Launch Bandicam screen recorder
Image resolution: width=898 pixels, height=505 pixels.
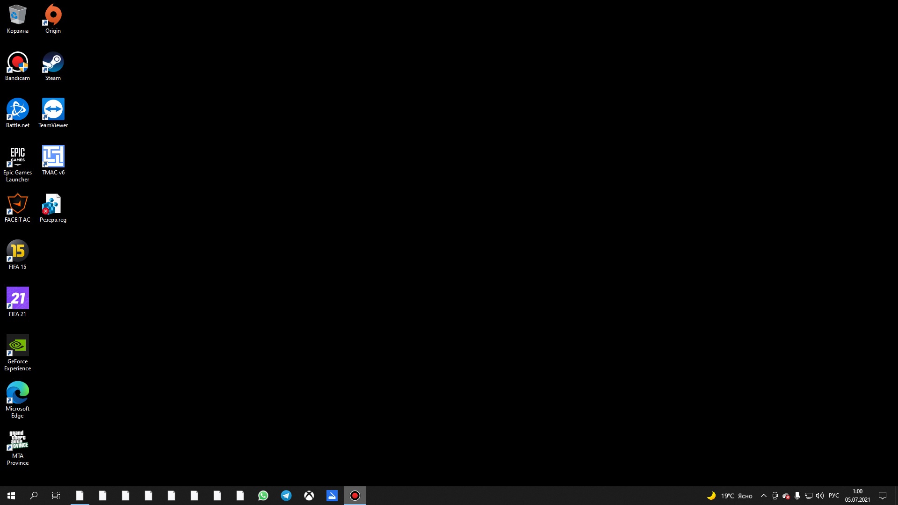(17, 65)
